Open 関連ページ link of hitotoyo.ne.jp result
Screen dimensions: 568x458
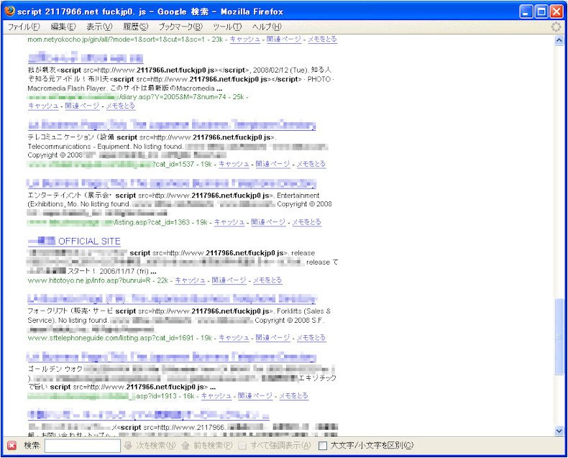tap(229, 280)
